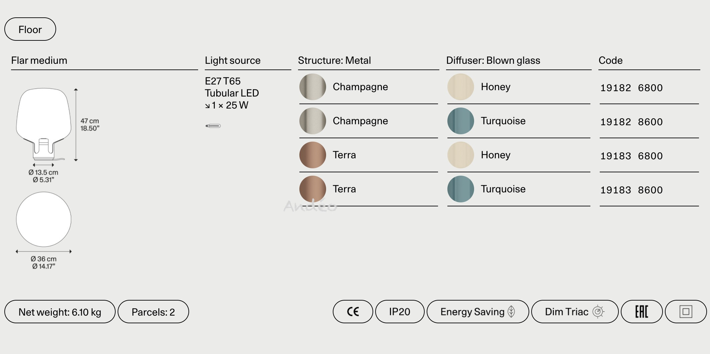Click the EAC conformity mark badge
The width and height of the screenshot is (710, 354).
tap(642, 312)
